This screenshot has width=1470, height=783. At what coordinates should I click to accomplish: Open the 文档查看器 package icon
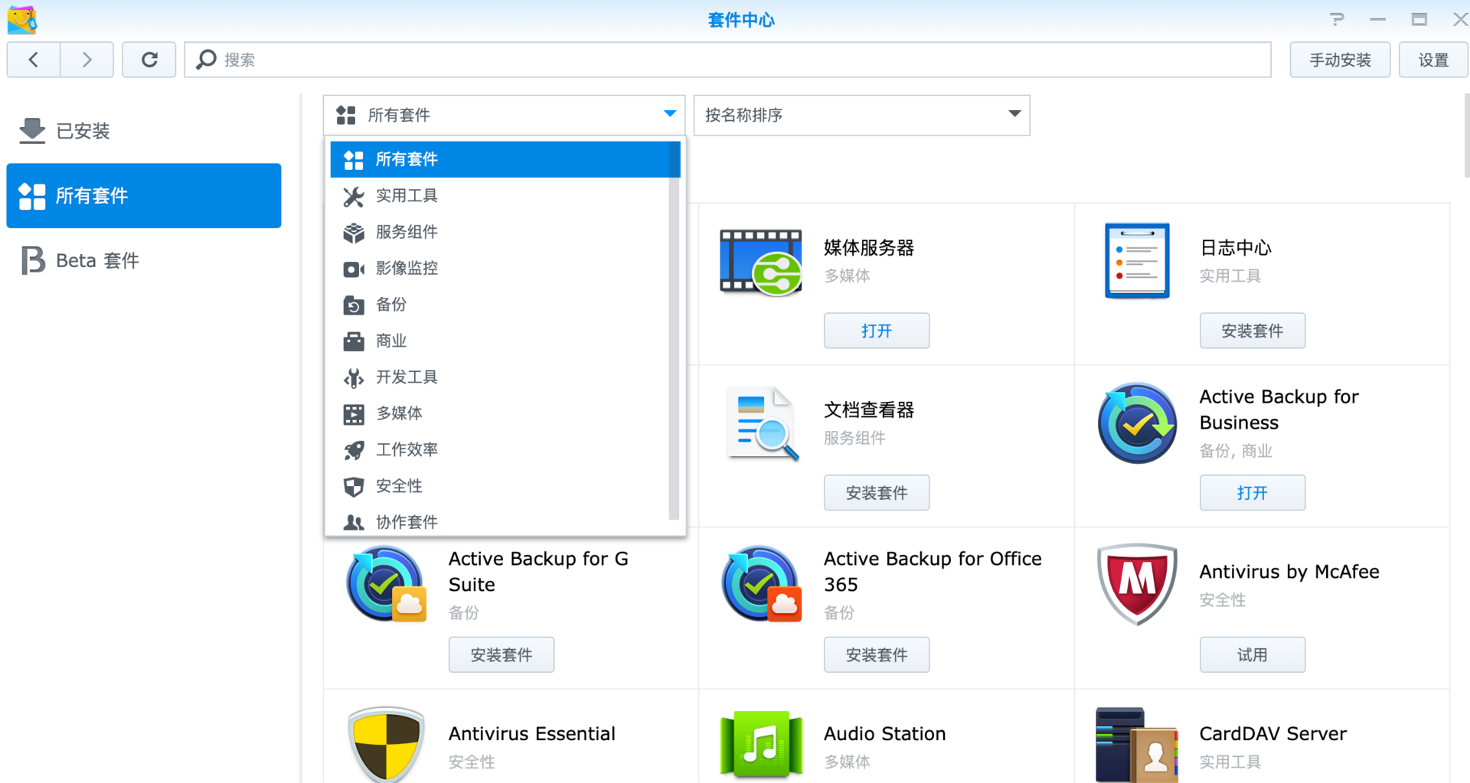click(762, 423)
